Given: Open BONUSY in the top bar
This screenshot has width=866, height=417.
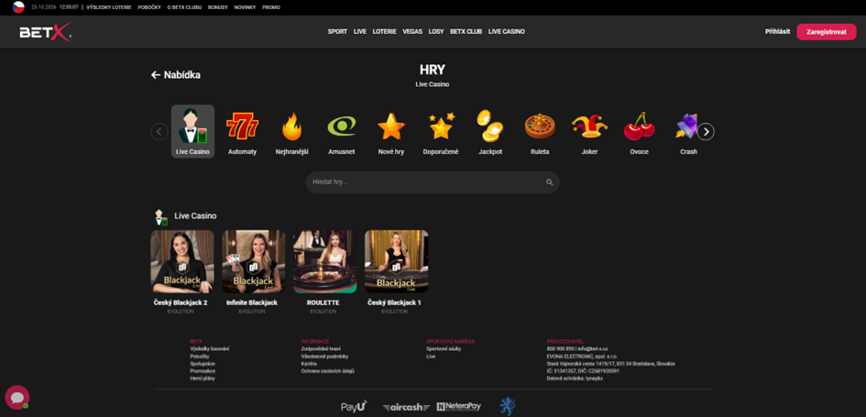Looking at the screenshot, I should 217,7.
